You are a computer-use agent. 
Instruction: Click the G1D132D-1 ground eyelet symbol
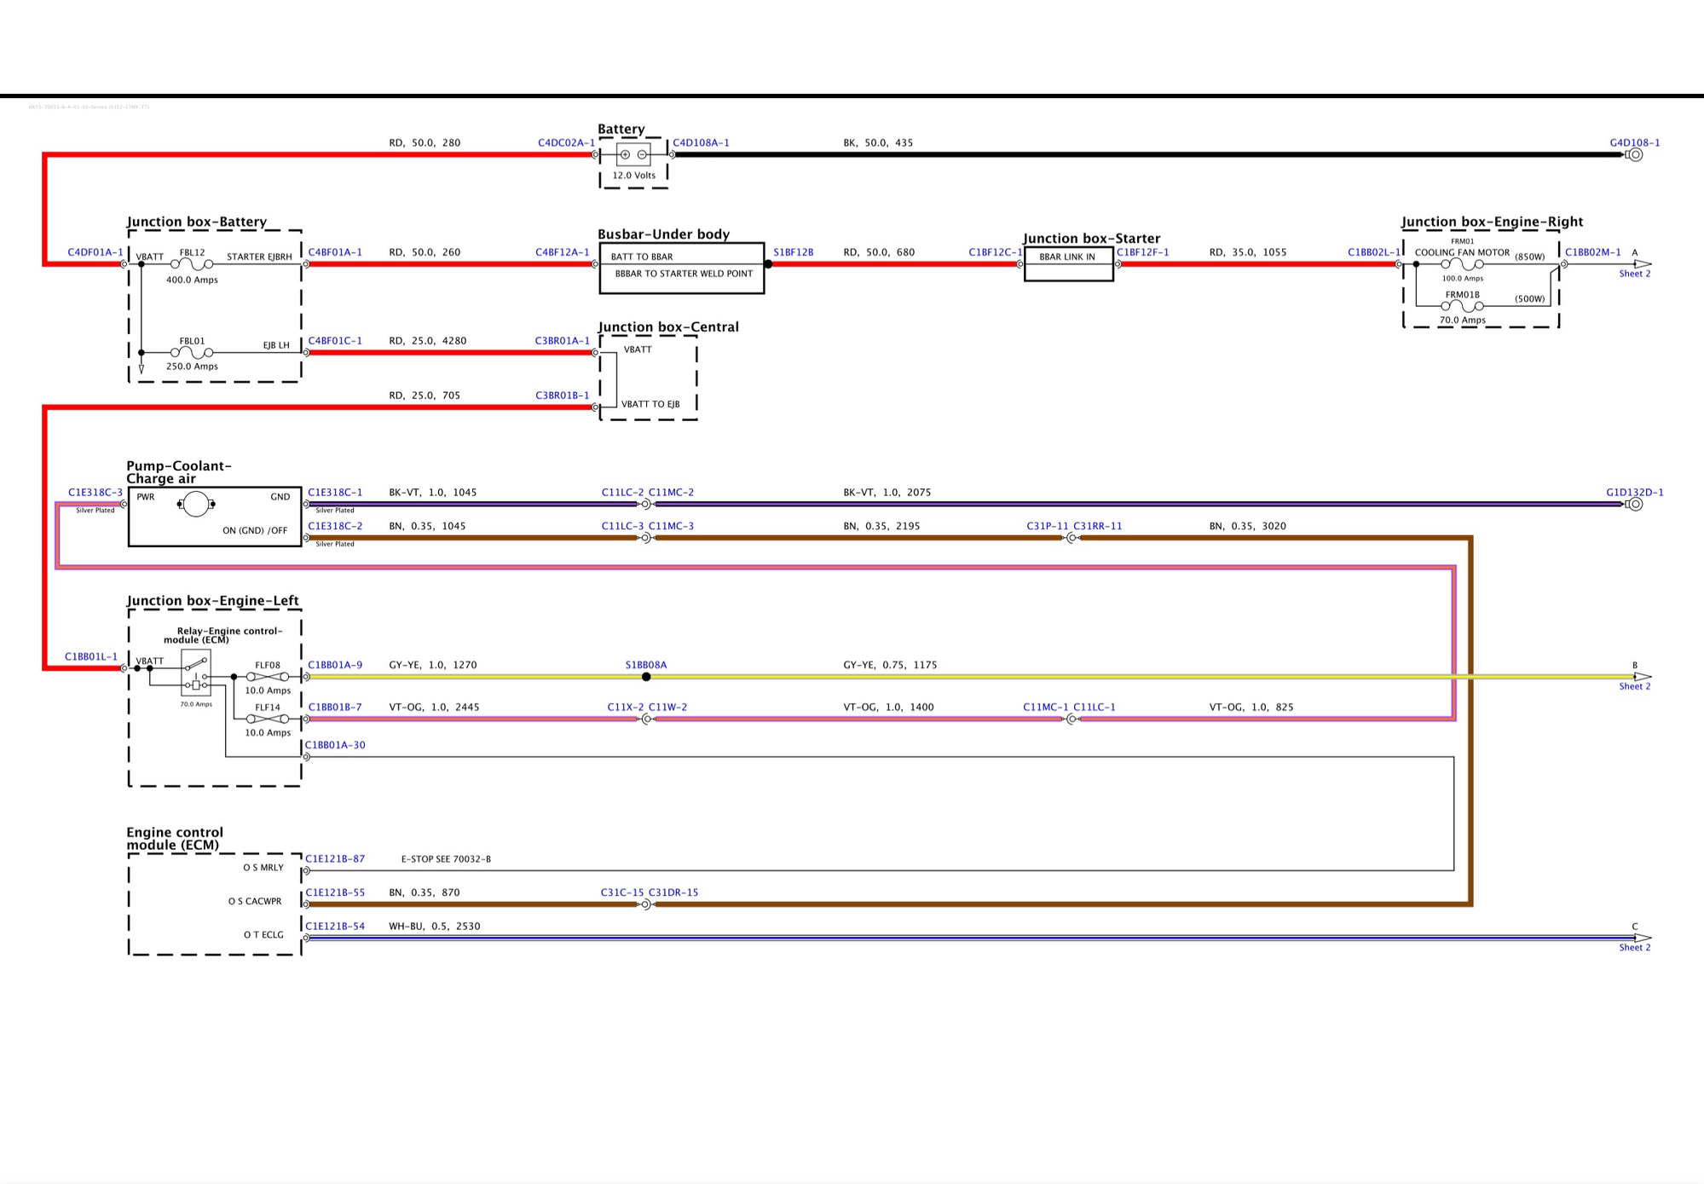[x=1634, y=504]
